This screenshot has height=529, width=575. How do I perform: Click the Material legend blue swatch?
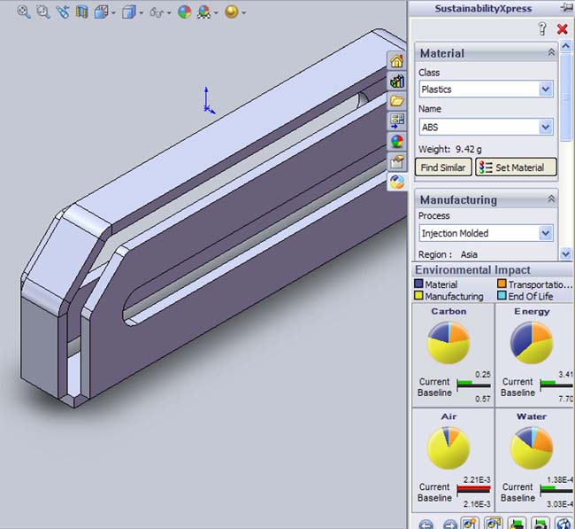[418, 284]
